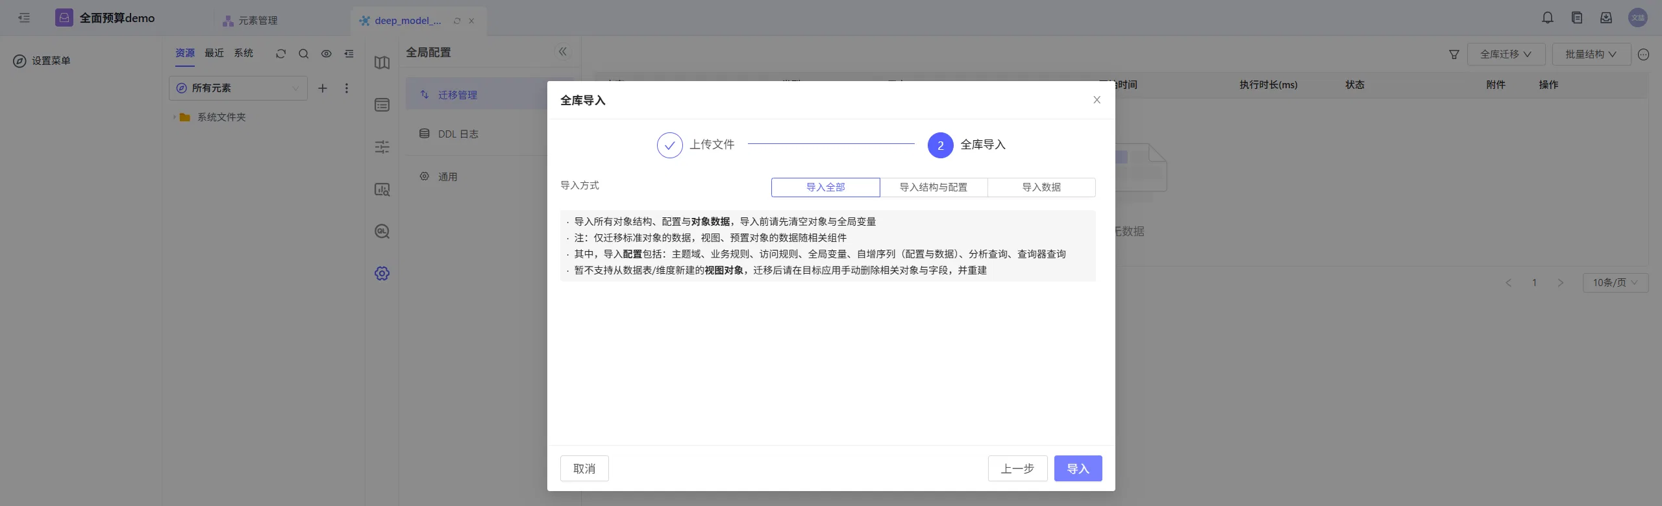Search resources with the magnifier icon
The width and height of the screenshot is (1662, 506).
coord(303,54)
